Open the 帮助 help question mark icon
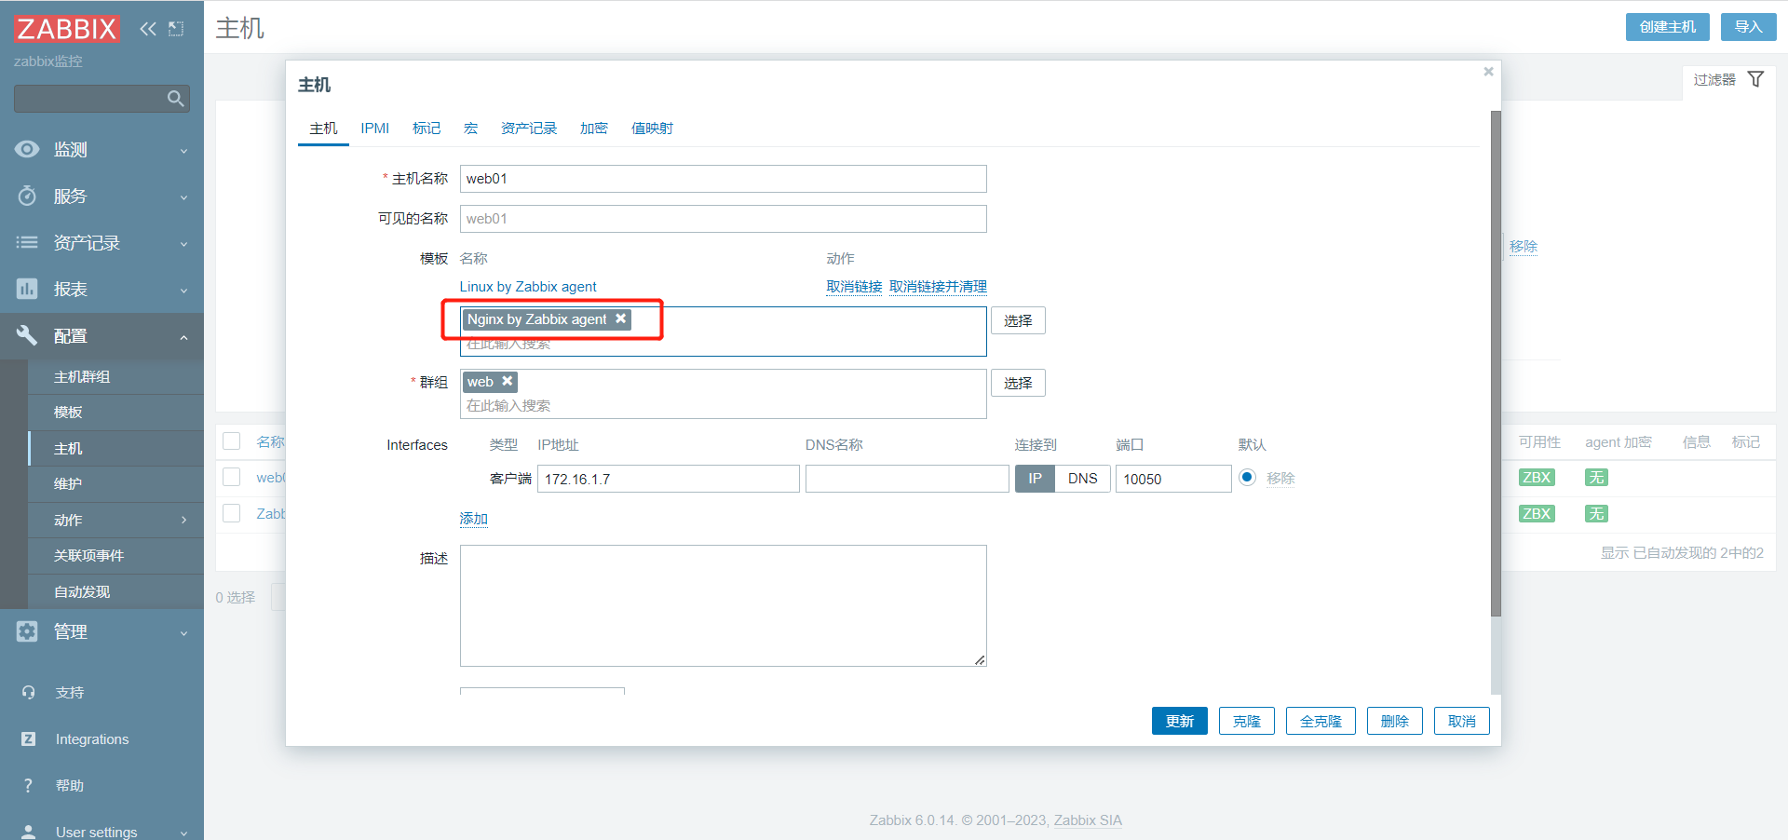The width and height of the screenshot is (1788, 840). click(x=28, y=785)
